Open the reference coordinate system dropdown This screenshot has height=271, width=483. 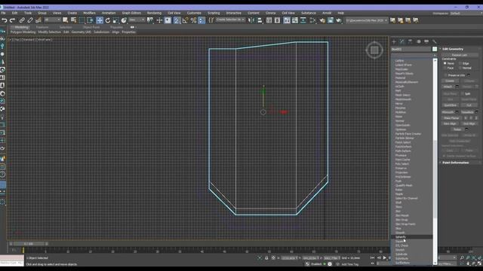[x=137, y=20]
